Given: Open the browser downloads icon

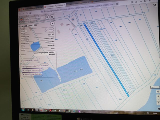Looking at the screenshot, I should pos(136,2).
